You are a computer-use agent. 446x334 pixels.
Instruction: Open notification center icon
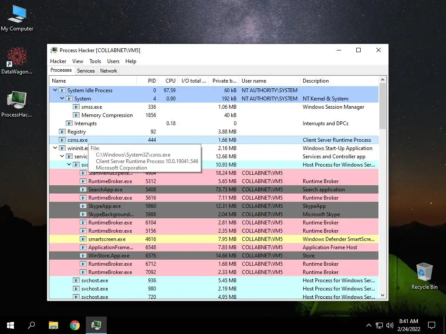point(432,325)
